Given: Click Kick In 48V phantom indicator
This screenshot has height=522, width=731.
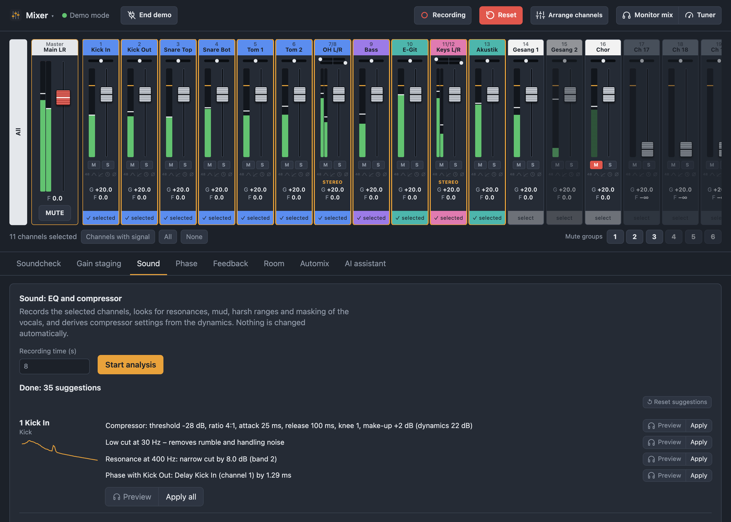Looking at the screenshot, I should coord(87,174).
